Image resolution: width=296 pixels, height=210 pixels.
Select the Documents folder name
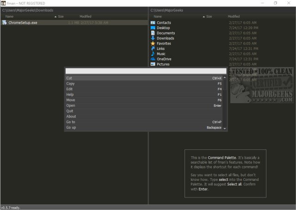(x=166, y=33)
